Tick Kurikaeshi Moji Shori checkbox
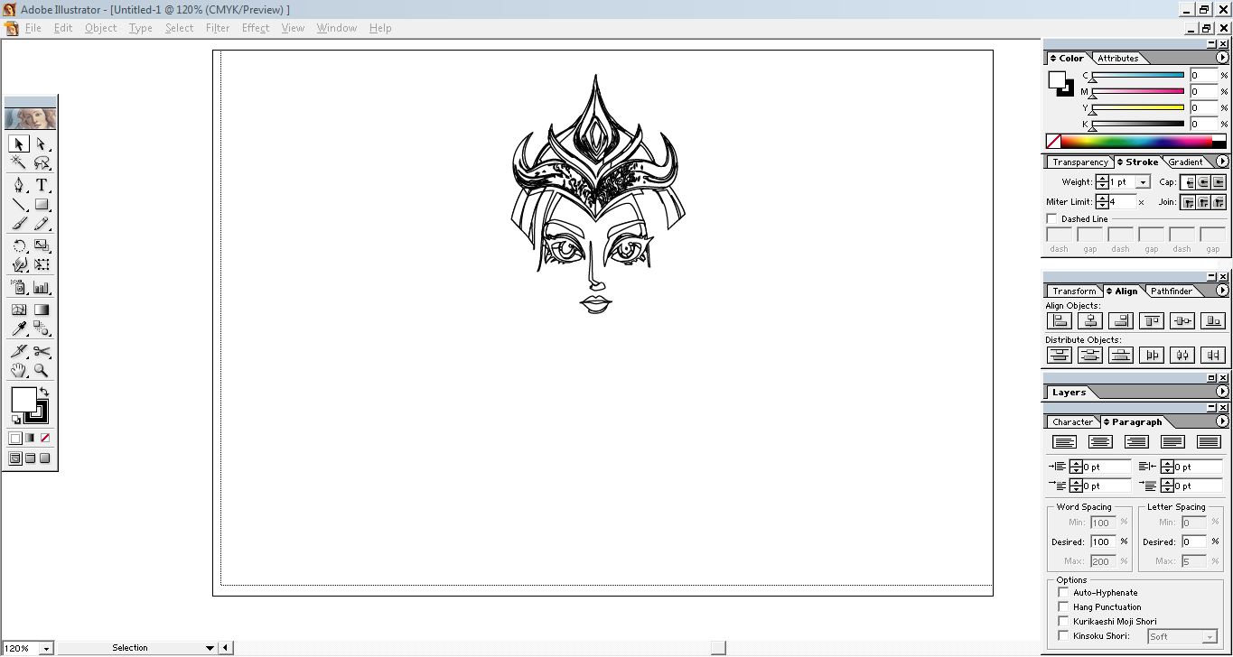 pos(1063,622)
